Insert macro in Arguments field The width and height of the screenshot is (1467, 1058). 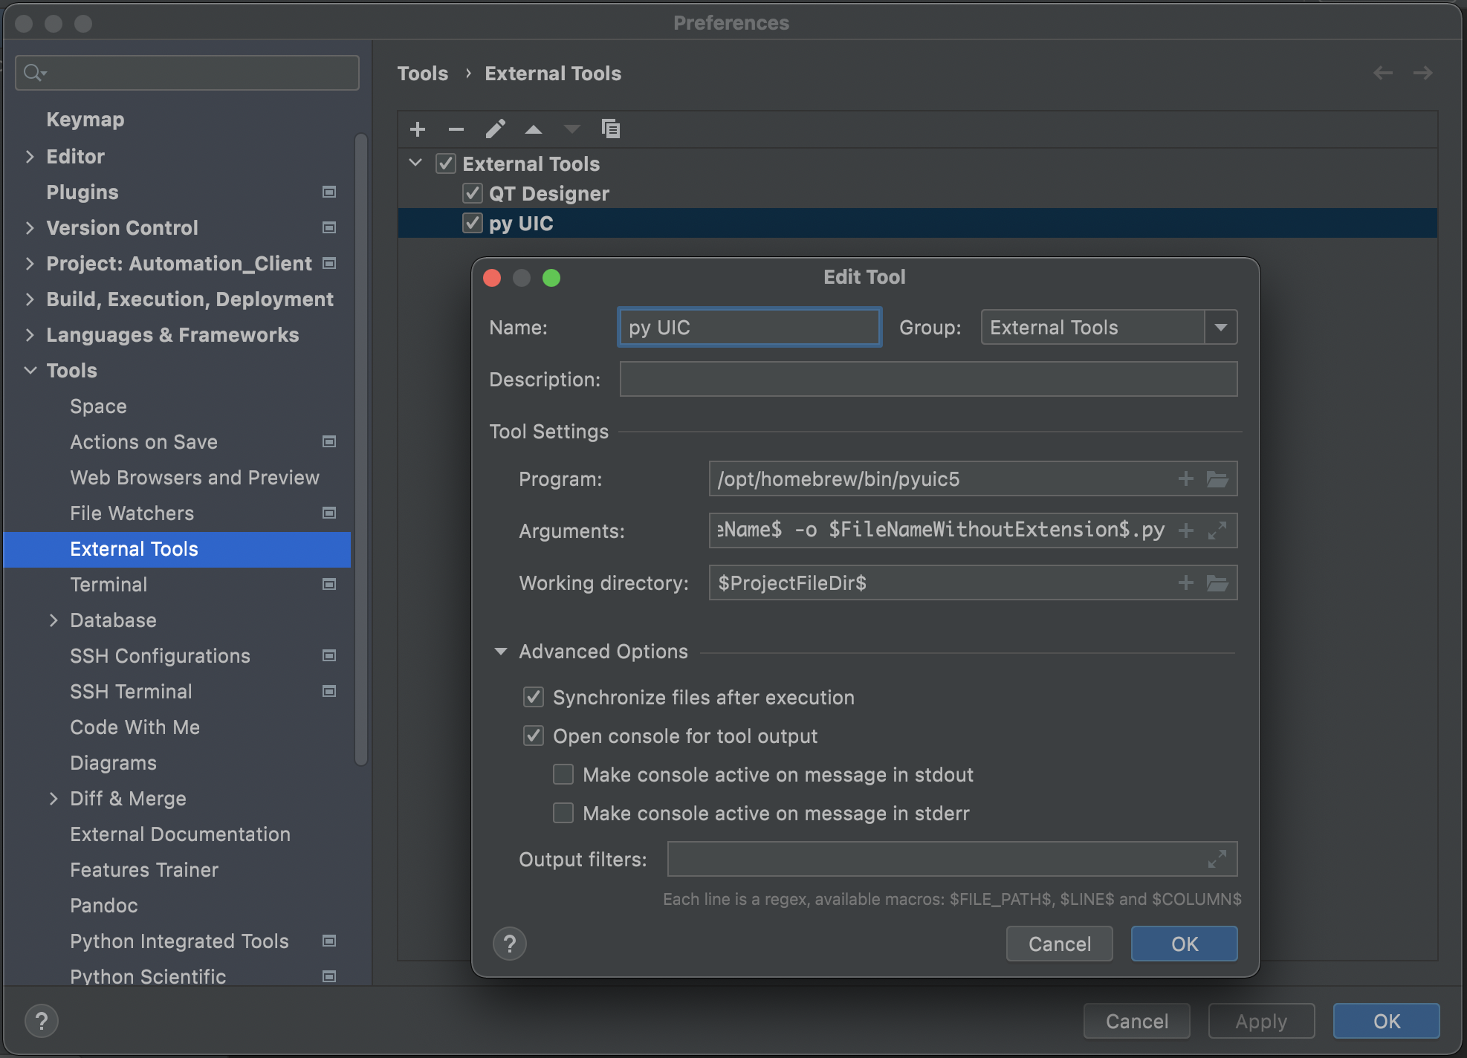pyautogui.click(x=1186, y=530)
